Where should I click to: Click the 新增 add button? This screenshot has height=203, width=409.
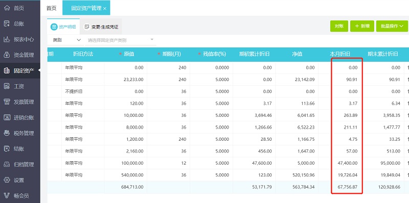pyautogui.click(x=362, y=26)
